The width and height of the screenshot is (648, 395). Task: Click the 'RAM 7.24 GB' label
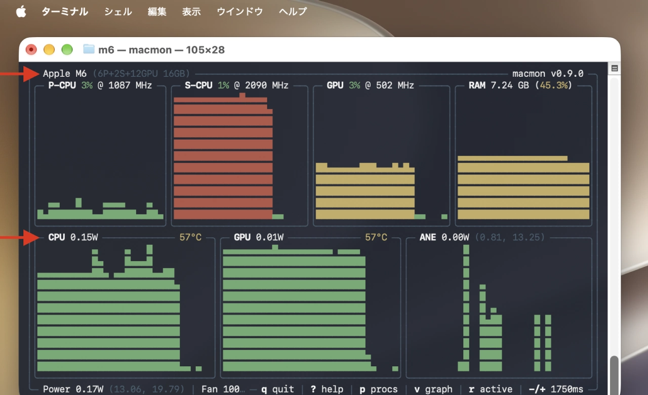pos(499,85)
